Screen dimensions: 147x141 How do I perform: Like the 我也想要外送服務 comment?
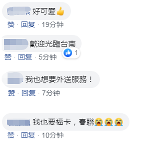pyautogui.click(x=11, y=93)
